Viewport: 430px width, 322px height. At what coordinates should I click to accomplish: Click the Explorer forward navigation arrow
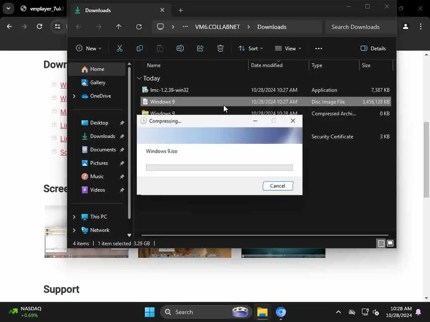(x=99, y=27)
